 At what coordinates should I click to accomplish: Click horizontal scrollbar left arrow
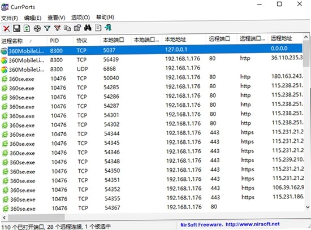(4, 218)
